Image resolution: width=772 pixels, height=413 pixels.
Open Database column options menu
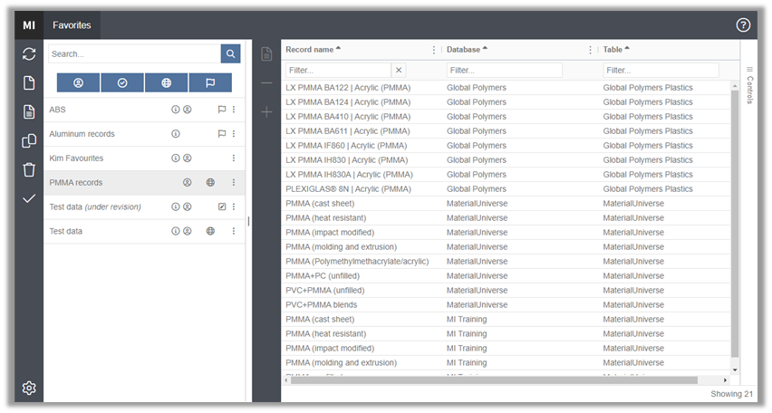pyautogui.click(x=590, y=50)
